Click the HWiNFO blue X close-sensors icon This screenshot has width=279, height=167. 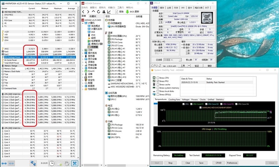[75, 163]
